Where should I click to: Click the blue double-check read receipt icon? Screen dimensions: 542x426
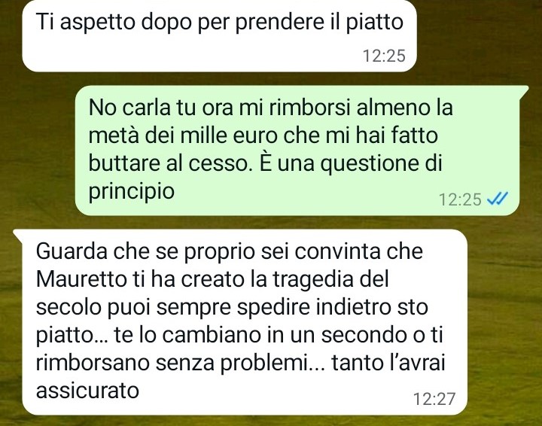(x=497, y=199)
